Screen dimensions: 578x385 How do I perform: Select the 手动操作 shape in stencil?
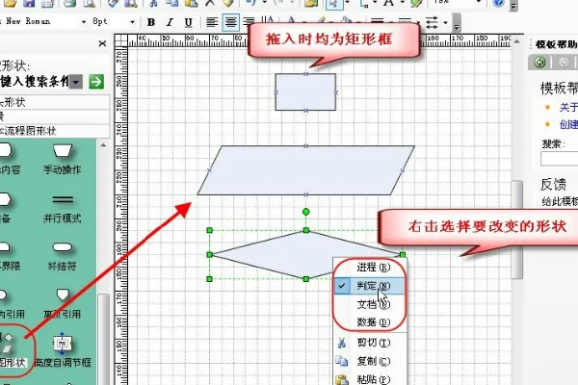[x=63, y=159]
